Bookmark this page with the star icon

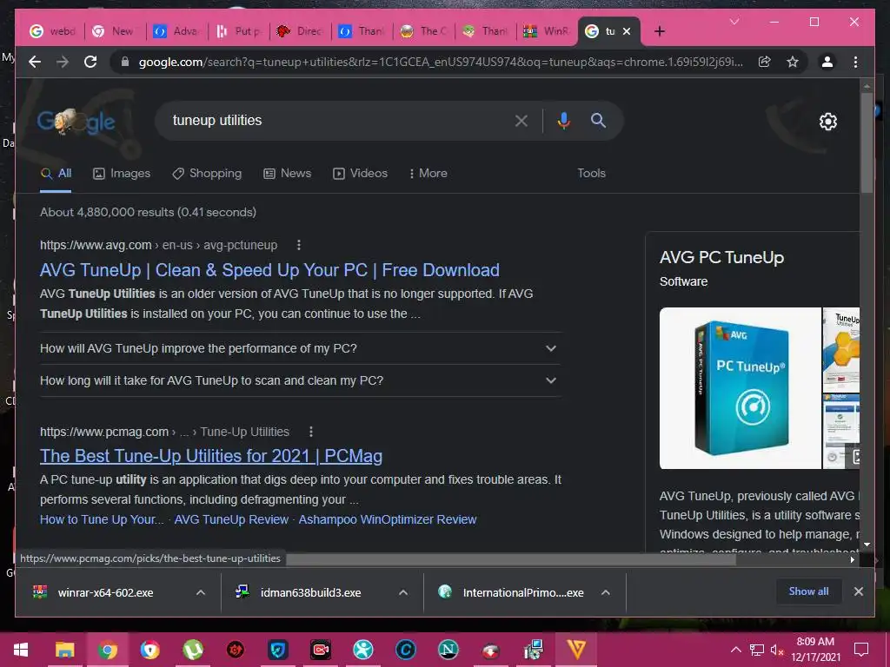coord(793,62)
